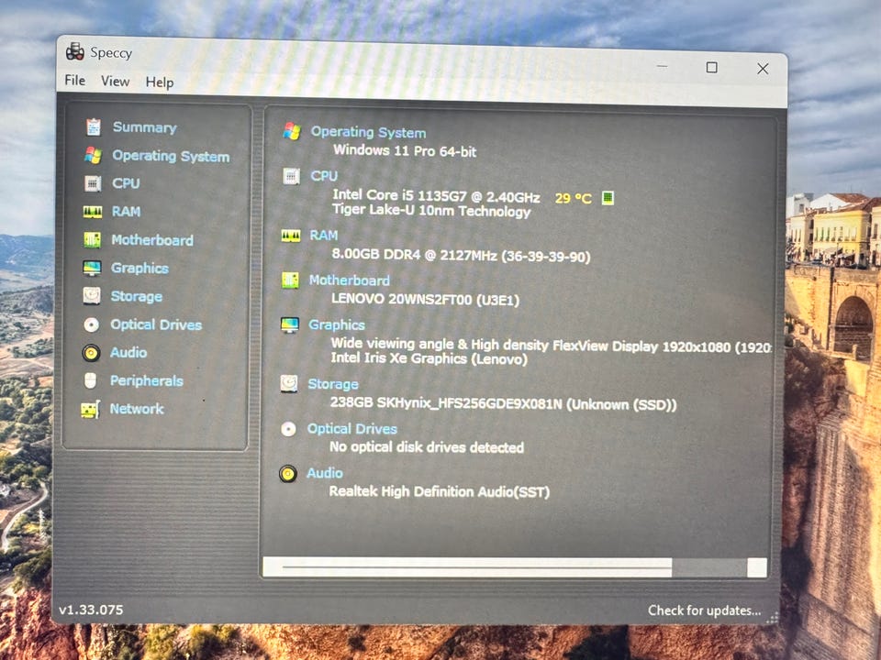Click the Graphics monitor icon in summary pane
881x660 pixels.
290,324
